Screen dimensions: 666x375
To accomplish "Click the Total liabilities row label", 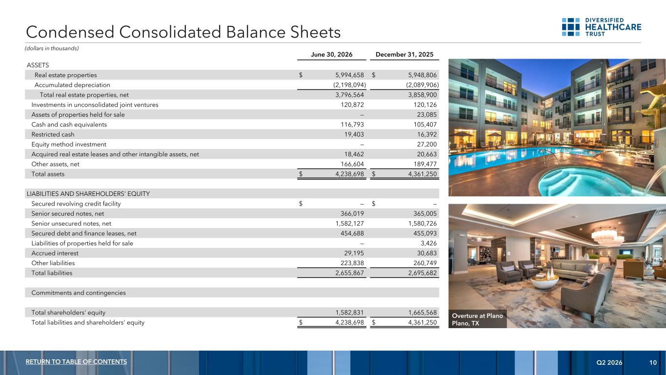I will coord(52,273).
